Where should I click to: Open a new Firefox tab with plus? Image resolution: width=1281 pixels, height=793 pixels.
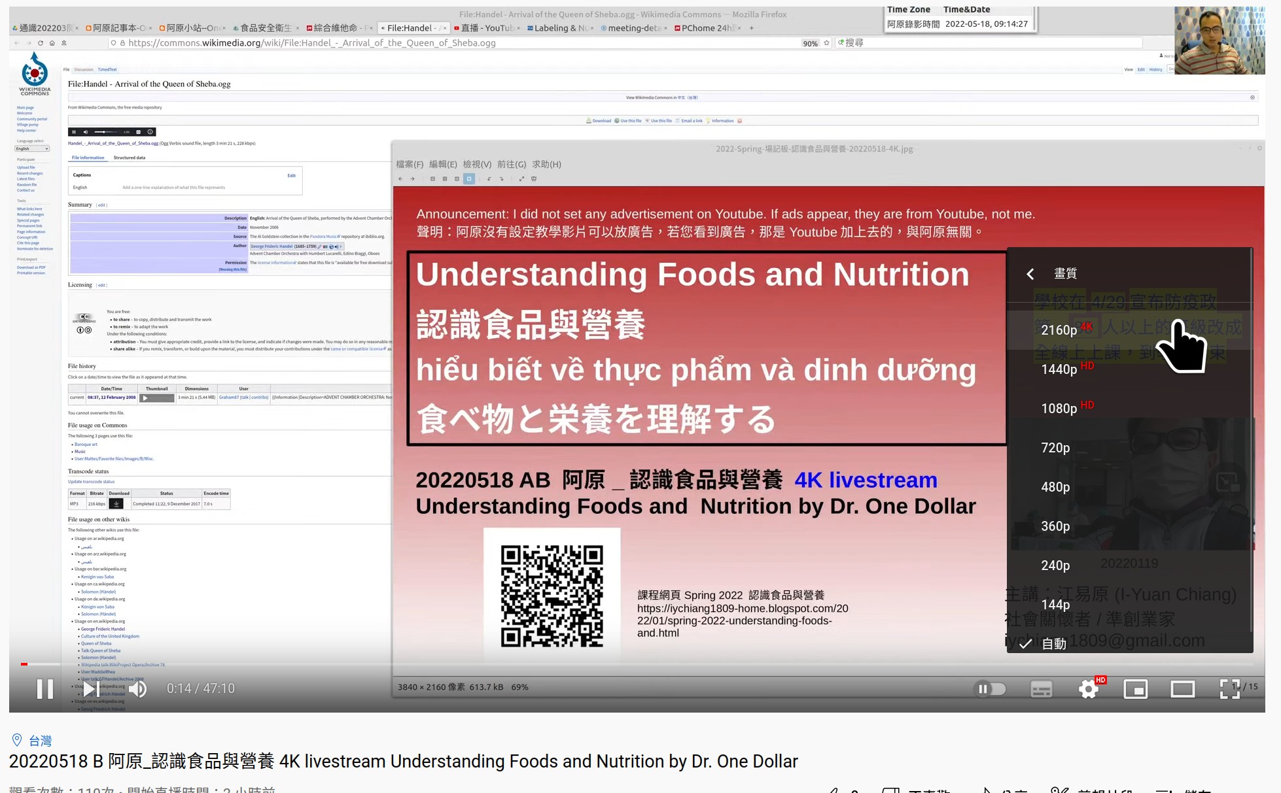pyautogui.click(x=752, y=28)
